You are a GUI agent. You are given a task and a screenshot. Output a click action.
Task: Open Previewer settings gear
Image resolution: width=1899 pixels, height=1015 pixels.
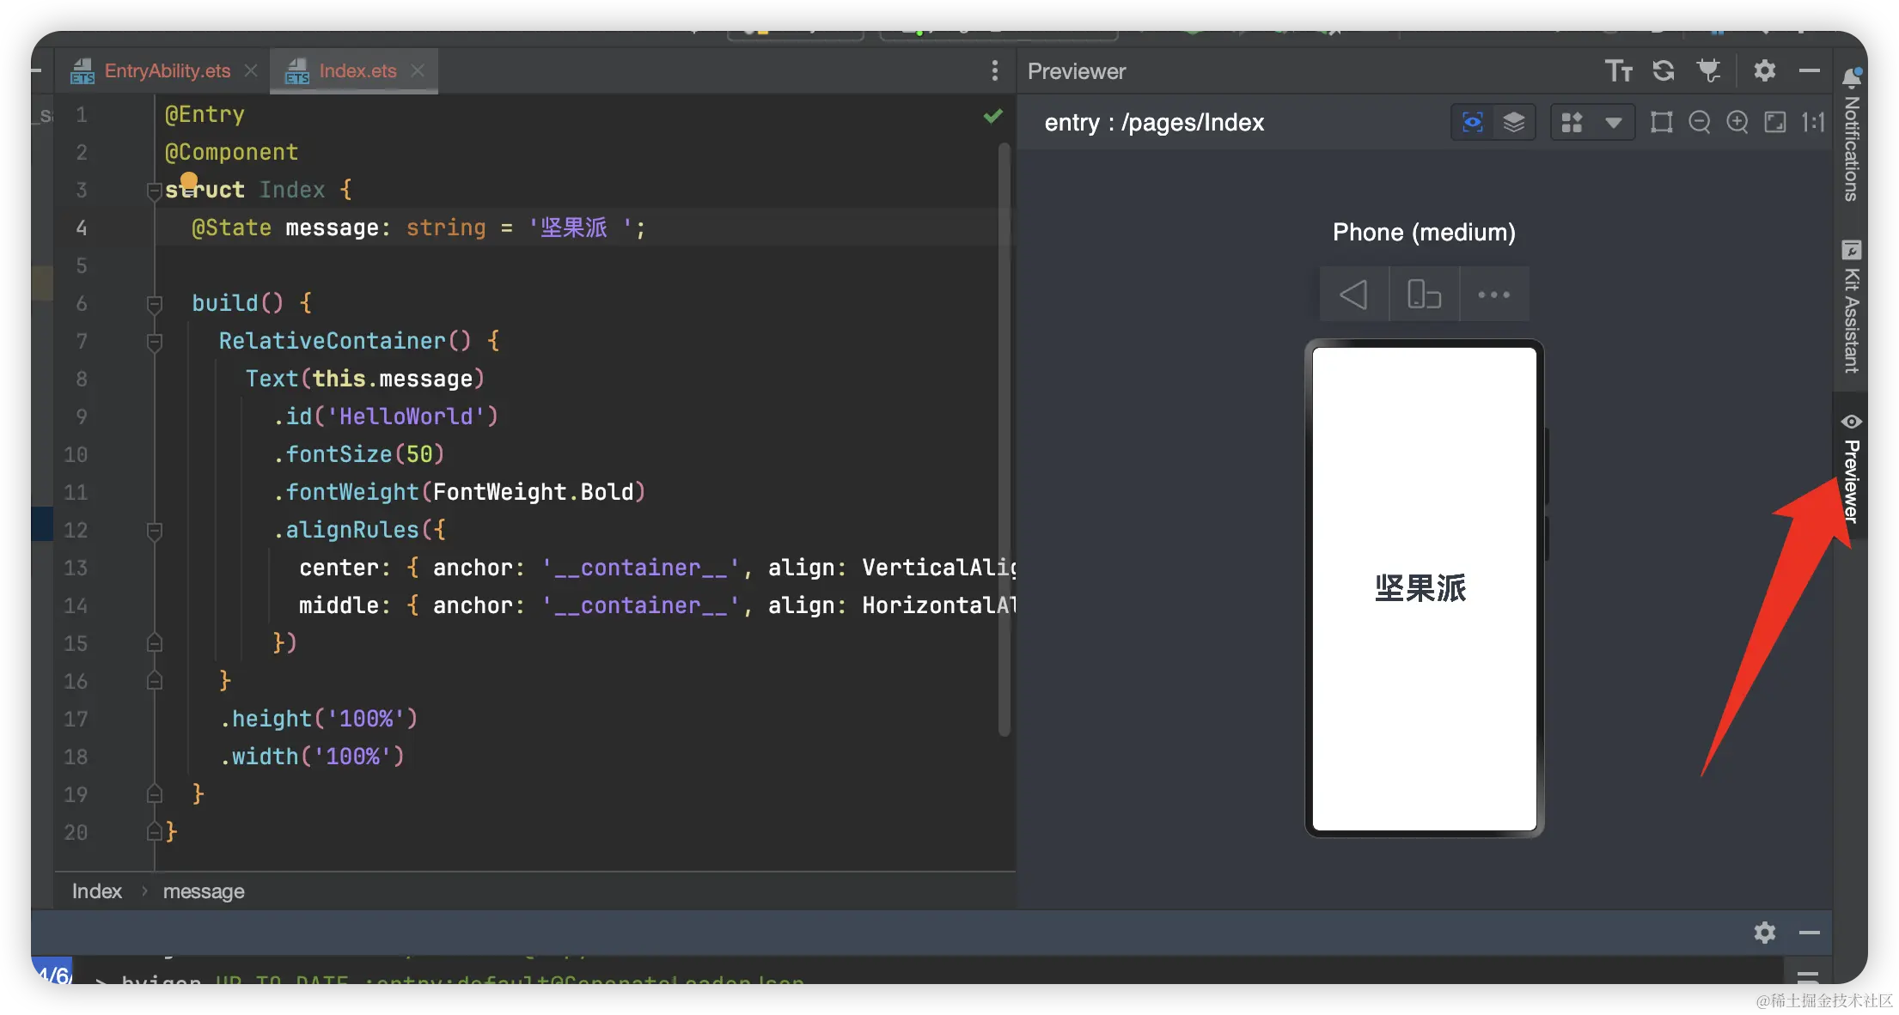click(x=1764, y=71)
